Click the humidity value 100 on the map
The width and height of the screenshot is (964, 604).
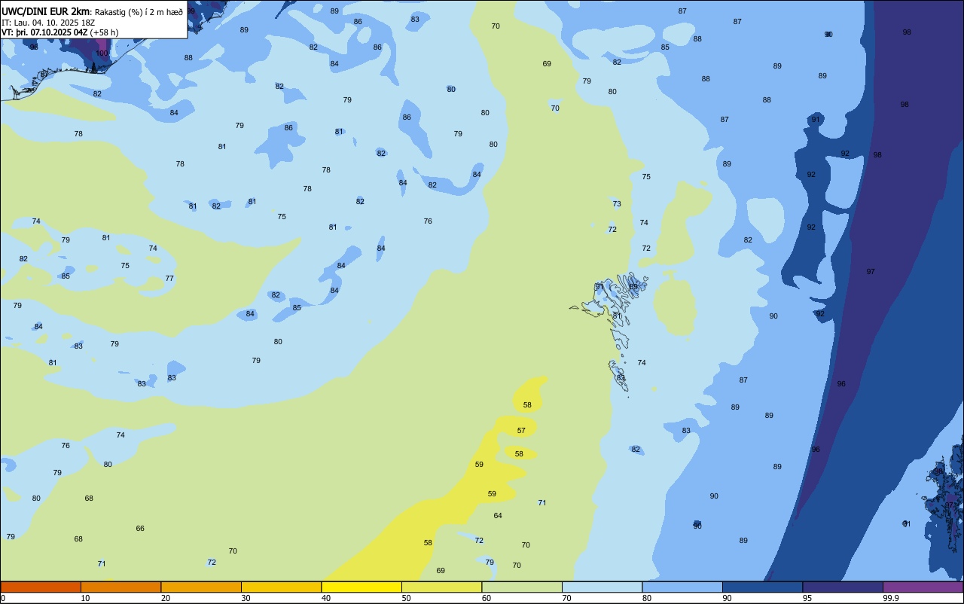[x=102, y=53]
